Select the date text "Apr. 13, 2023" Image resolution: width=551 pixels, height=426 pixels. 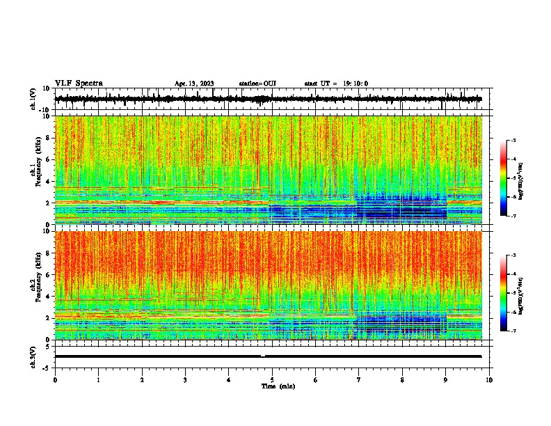(194, 84)
